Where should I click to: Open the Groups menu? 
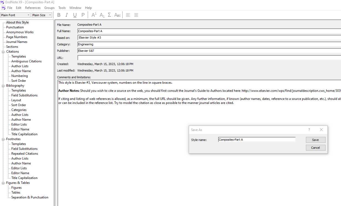[x=49, y=8]
